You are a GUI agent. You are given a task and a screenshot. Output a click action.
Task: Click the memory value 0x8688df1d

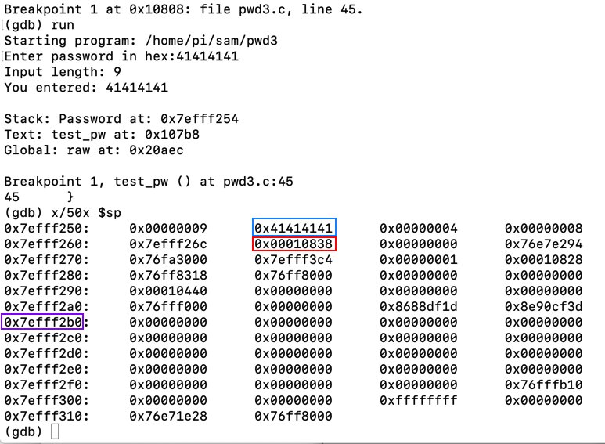click(419, 306)
